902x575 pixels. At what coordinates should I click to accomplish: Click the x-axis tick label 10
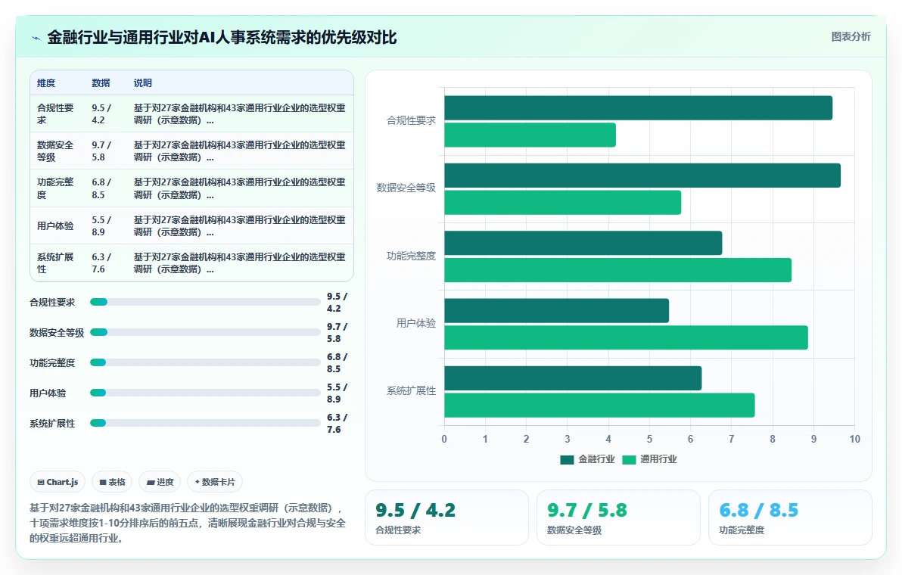855,440
